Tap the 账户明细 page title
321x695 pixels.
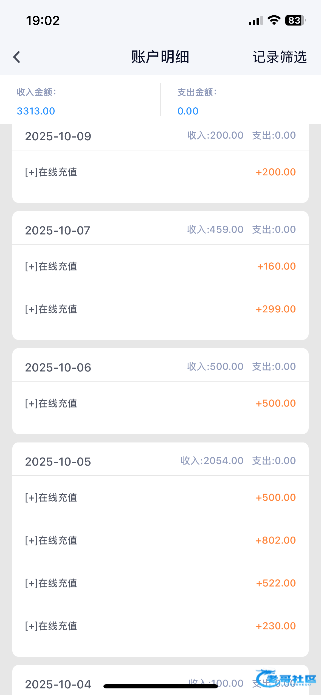(160, 57)
